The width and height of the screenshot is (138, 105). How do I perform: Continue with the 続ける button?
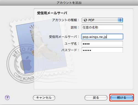[122, 98]
